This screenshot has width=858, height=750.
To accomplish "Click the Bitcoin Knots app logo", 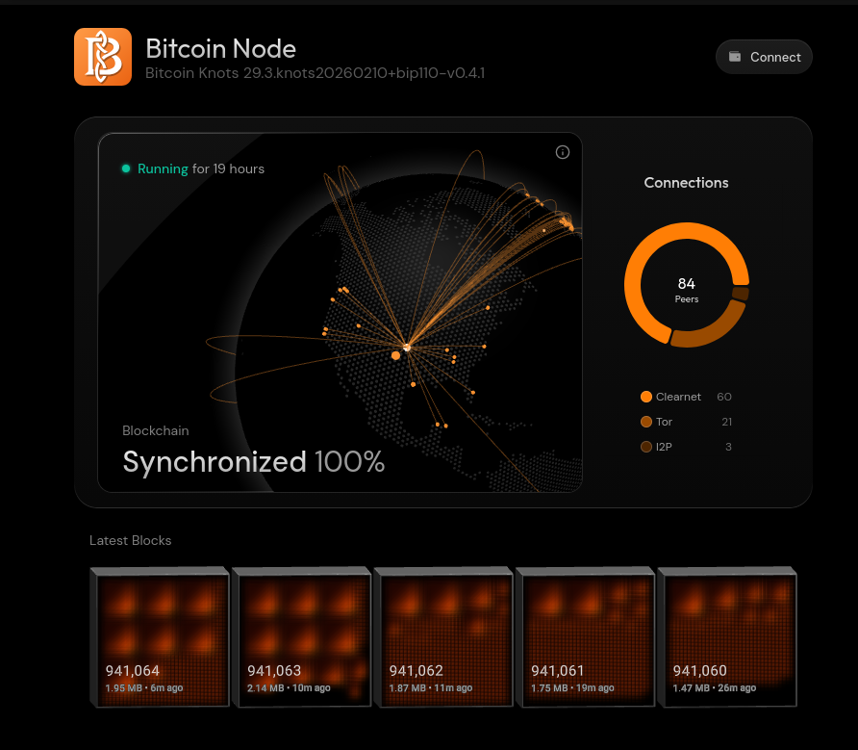I will click(x=102, y=57).
